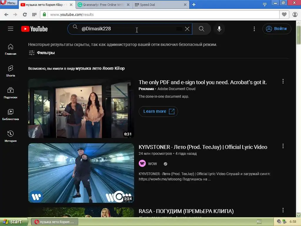Open options menu for RASA video
This screenshot has width=301, height=226.
283,210
